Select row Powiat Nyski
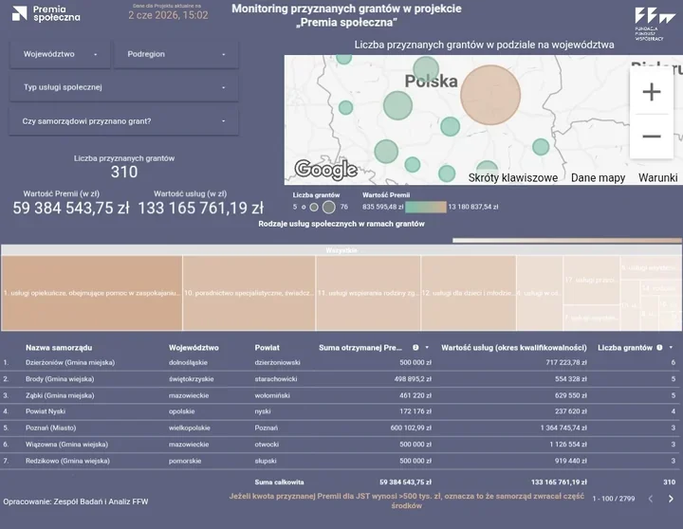 pyautogui.click(x=341, y=411)
